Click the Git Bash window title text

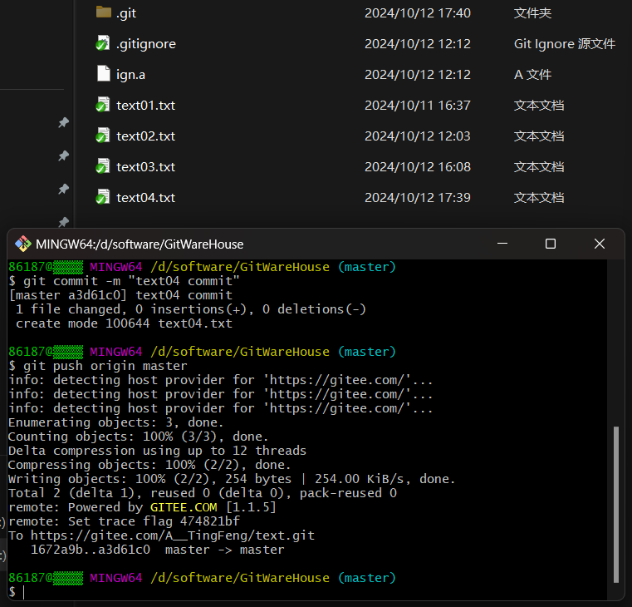tap(140, 244)
